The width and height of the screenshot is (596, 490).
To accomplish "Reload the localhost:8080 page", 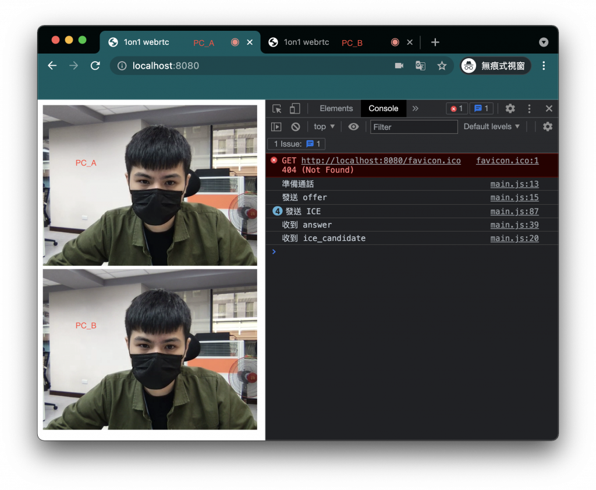I will 95,66.
